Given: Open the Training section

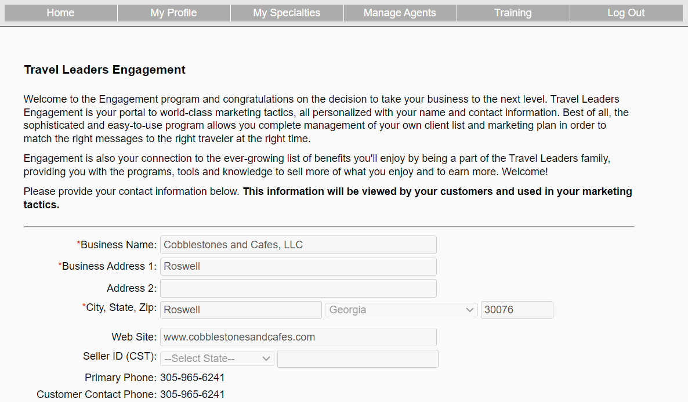Looking at the screenshot, I should (513, 13).
